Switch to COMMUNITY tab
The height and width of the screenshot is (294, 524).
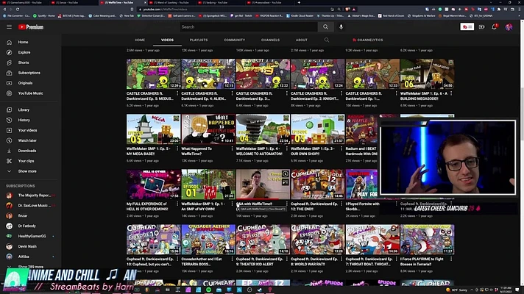coord(234,40)
